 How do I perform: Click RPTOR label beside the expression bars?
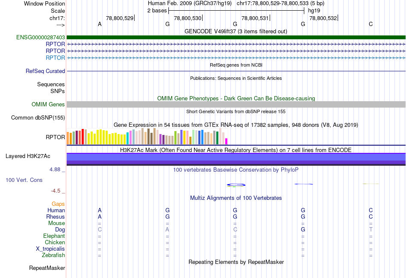click(55, 137)
